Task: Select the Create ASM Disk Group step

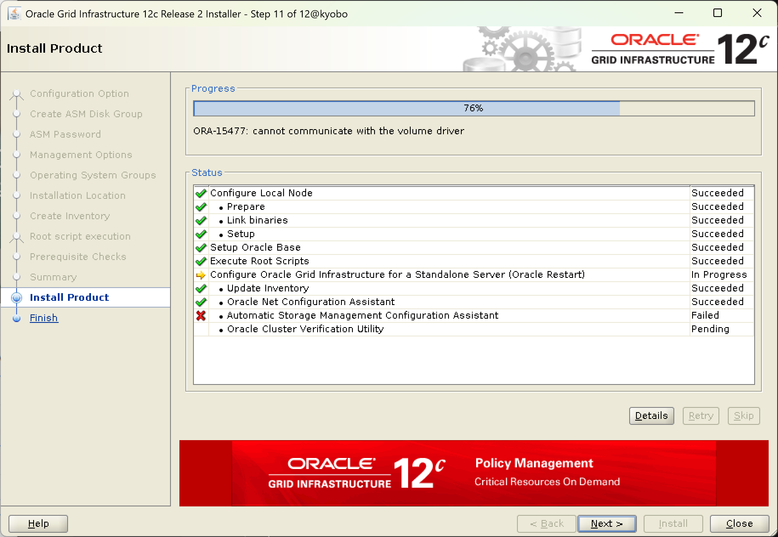Action: click(x=86, y=114)
